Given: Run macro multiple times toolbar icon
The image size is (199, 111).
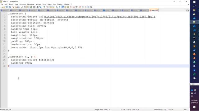Looking at the screenshot, I should point(88,7).
